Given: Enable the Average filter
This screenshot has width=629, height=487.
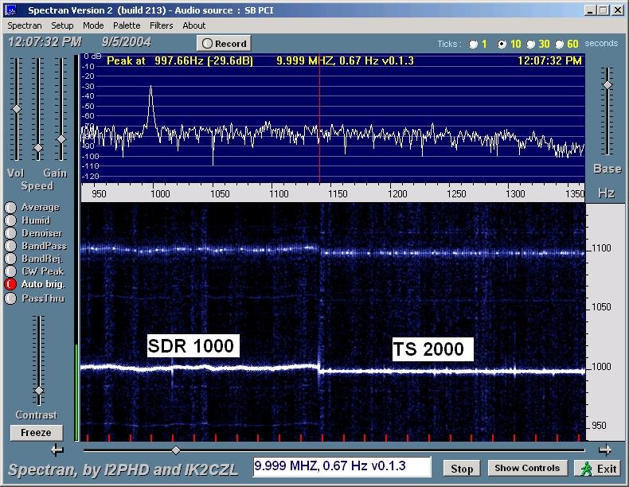Looking at the screenshot, I should [x=10, y=208].
